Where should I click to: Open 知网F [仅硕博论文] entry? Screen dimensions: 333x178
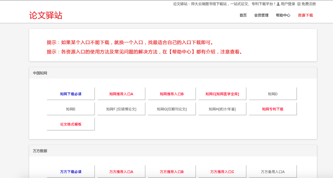tap(121, 109)
